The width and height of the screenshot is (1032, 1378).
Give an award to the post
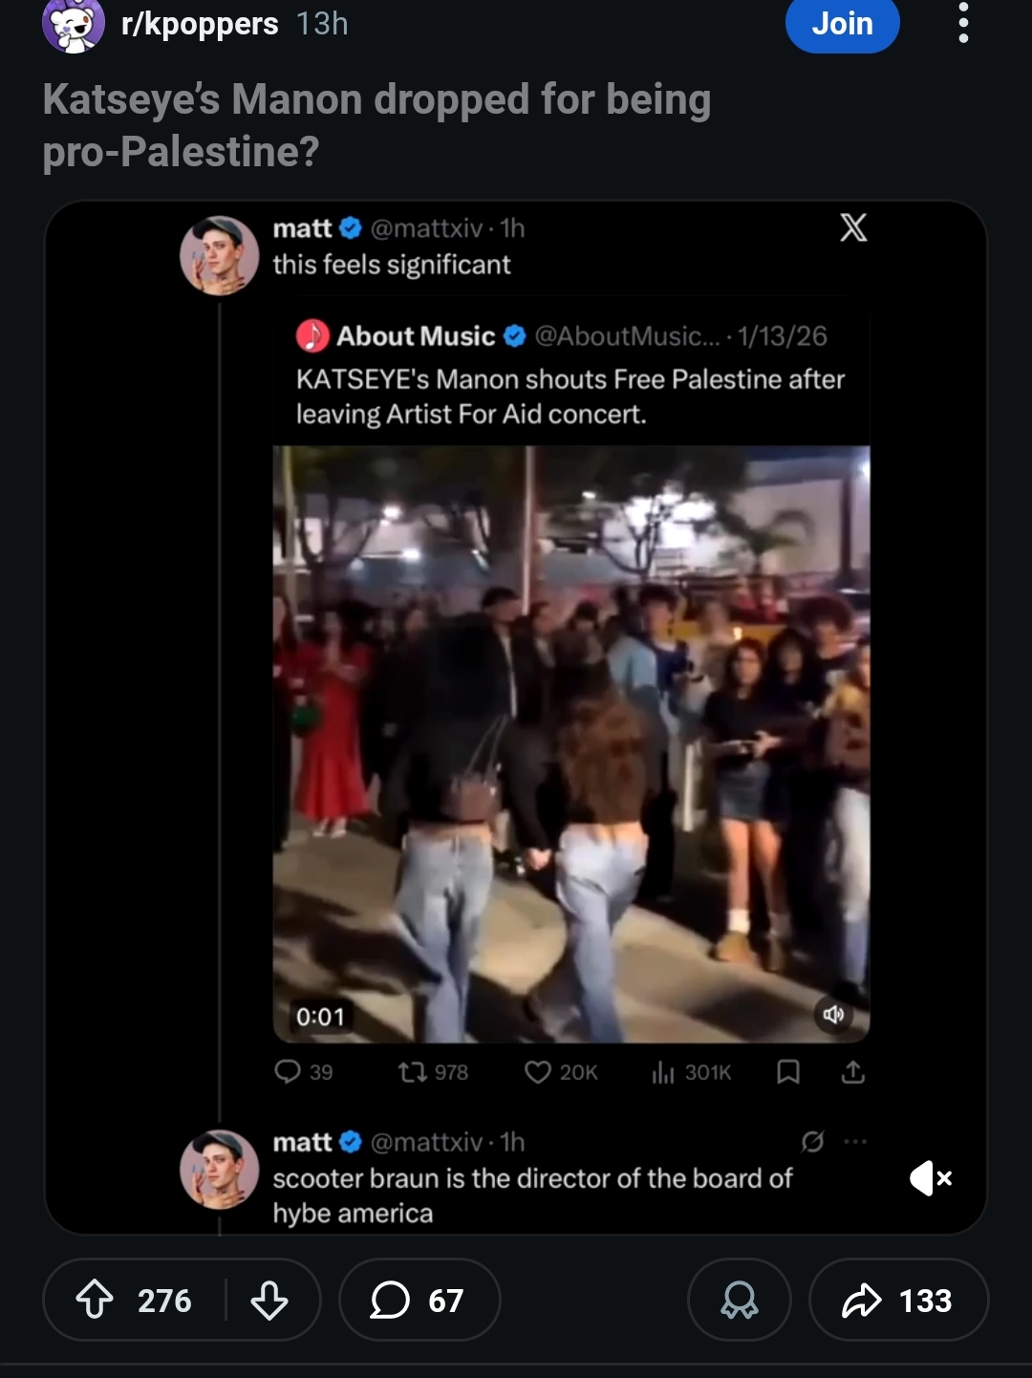[x=739, y=1300]
